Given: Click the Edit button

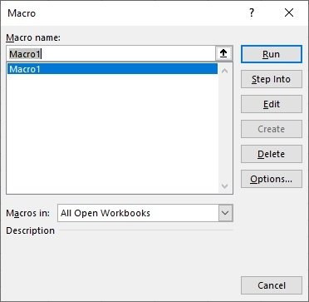Looking at the screenshot, I should 272,104.
